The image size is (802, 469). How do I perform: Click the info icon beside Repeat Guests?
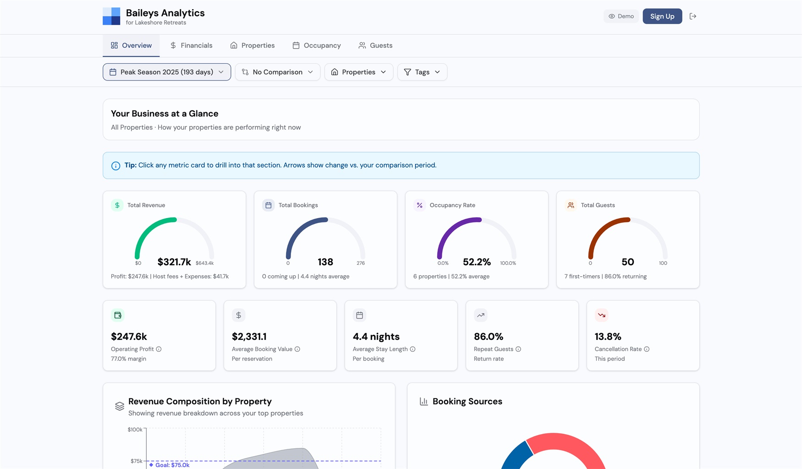point(518,349)
